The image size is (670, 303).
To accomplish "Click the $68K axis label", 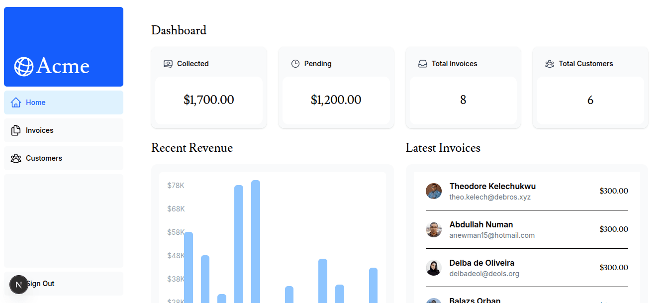I will [176, 209].
